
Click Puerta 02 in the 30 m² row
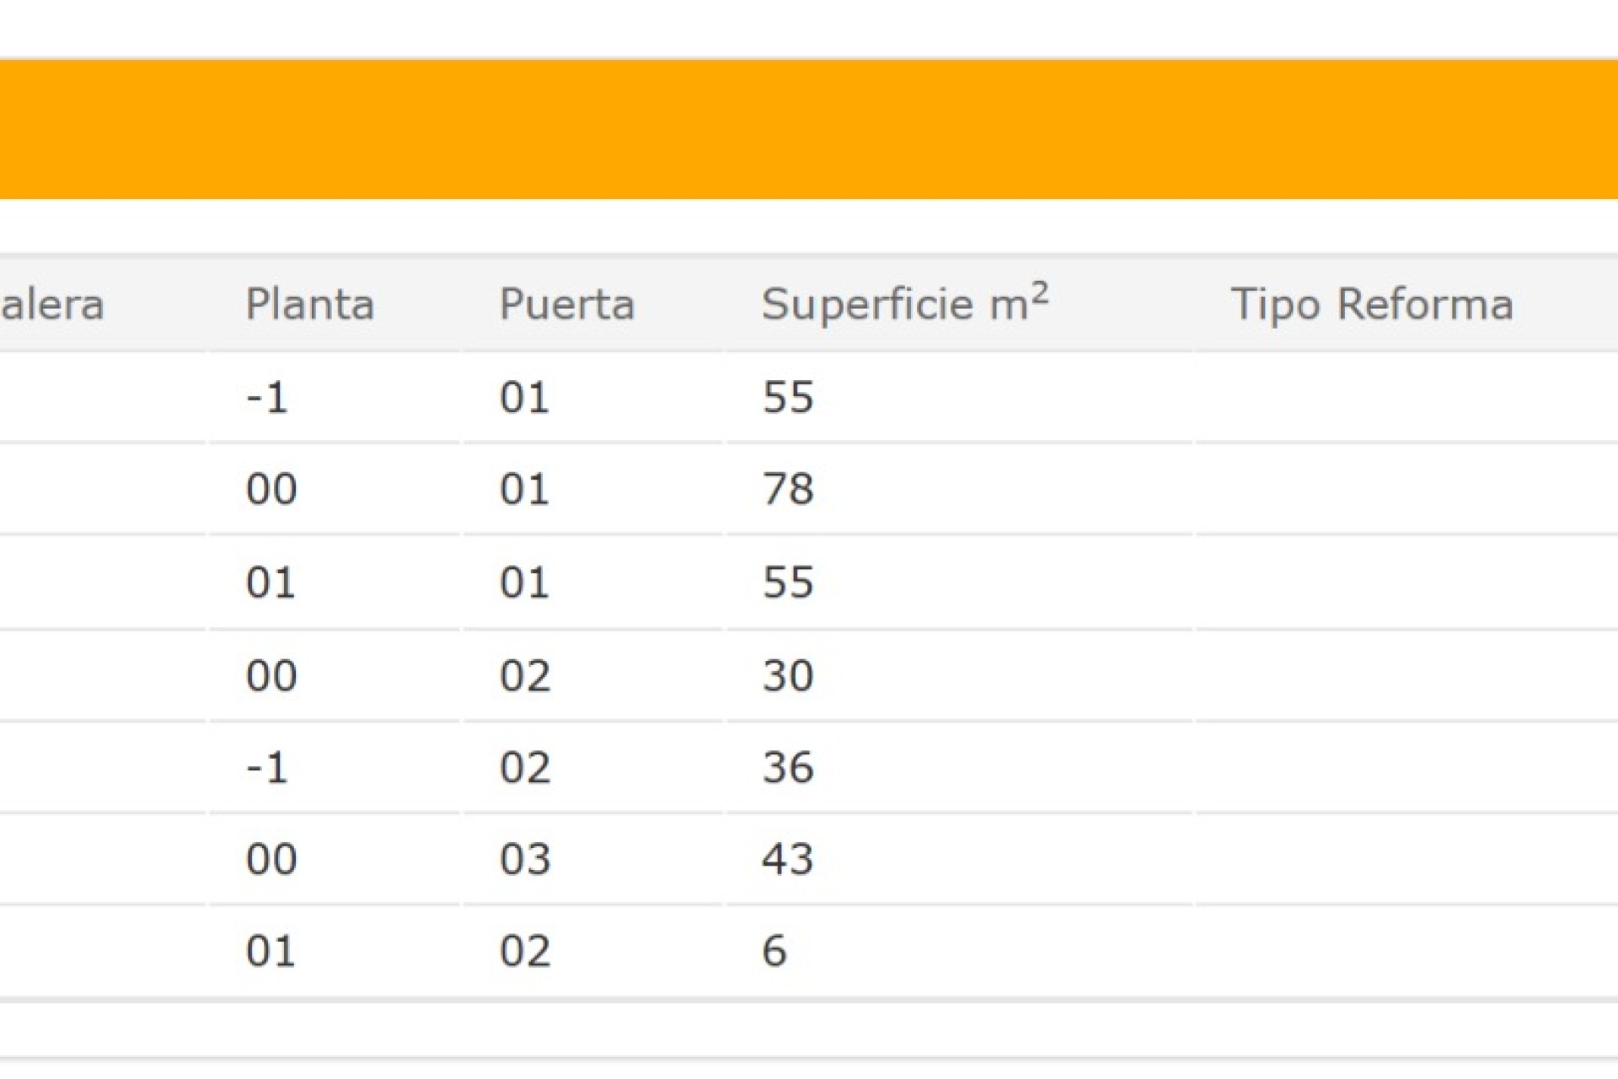[x=525, y=675]
